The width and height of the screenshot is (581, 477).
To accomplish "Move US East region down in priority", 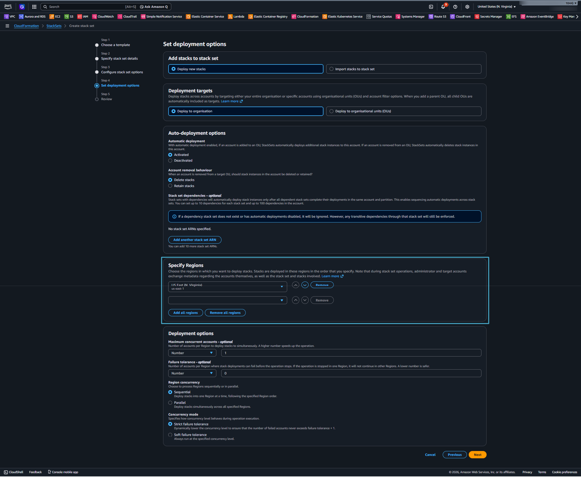I will 305,285.
